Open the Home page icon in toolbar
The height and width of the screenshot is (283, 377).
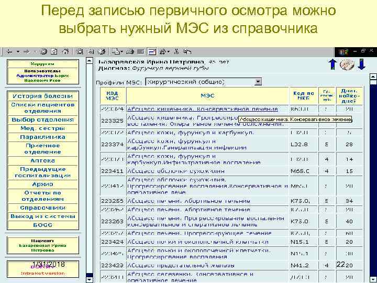pos(65,52)
